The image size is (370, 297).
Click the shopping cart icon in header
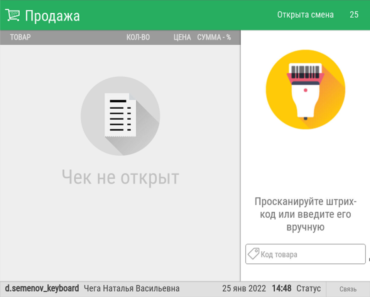[12, 15]
